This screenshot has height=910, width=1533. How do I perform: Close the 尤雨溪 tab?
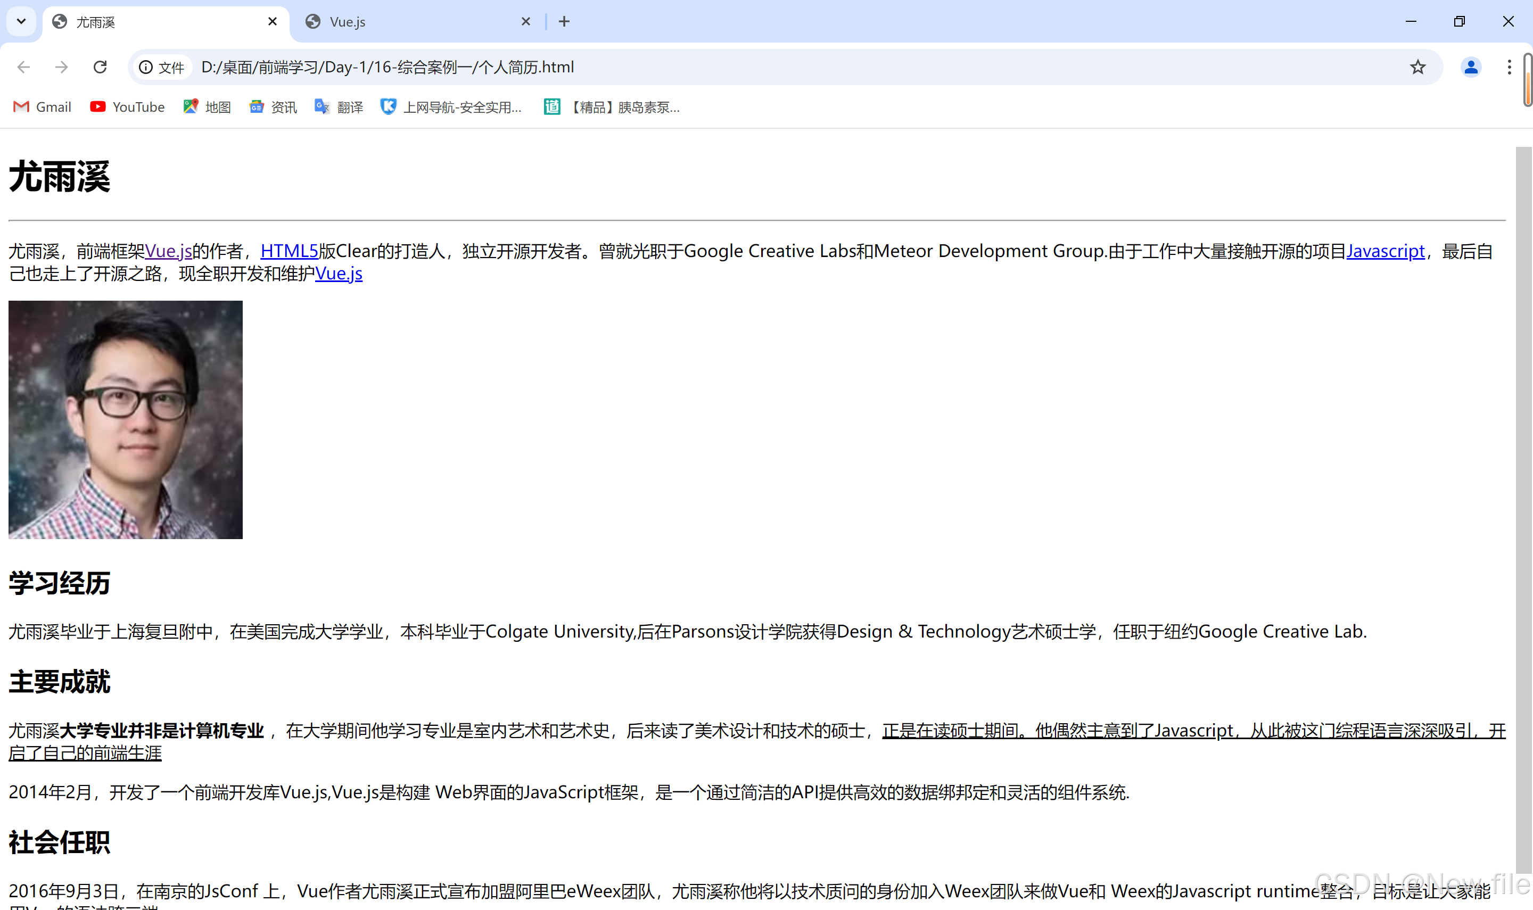click(273, 22)
